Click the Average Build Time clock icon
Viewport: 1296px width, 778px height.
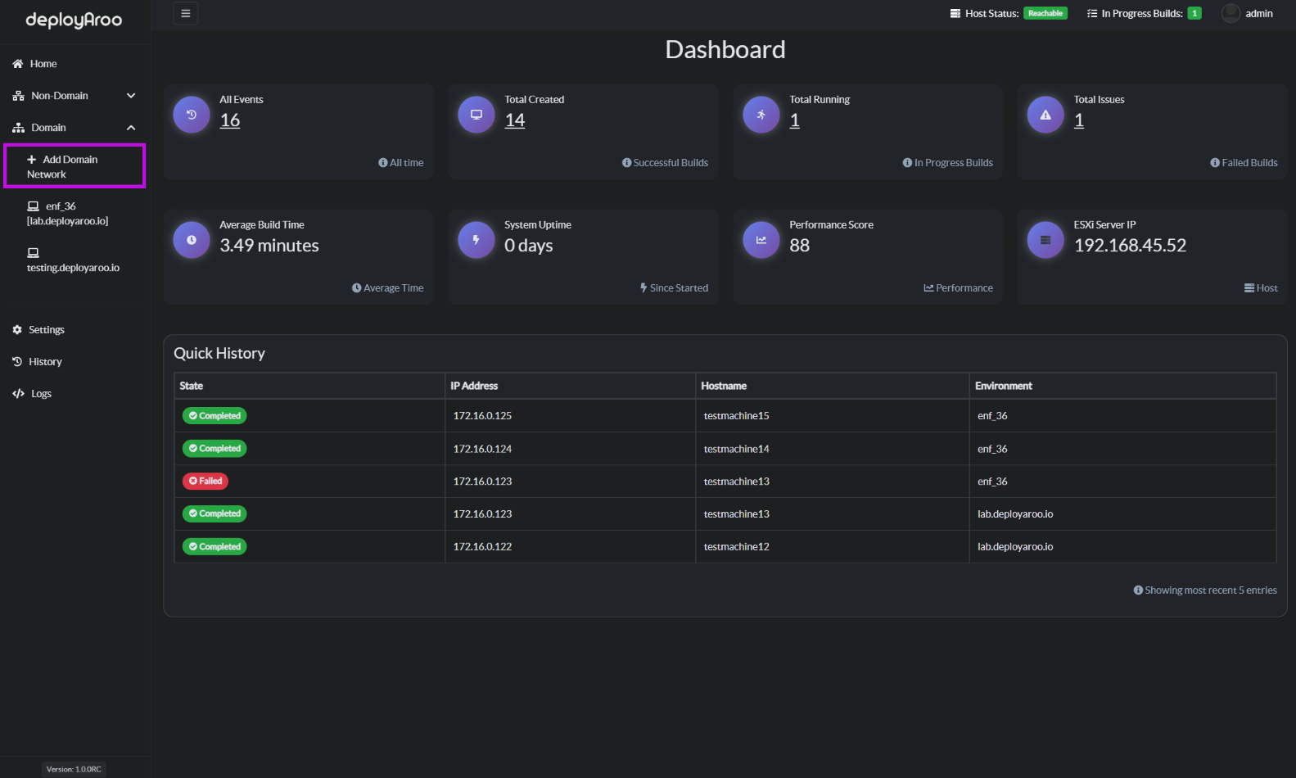[192, 240]
